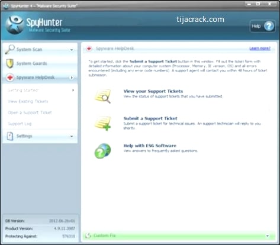This screenshot has height=245, width=280.
Task: Click the Settings panel icon
Action: [10, 136]
